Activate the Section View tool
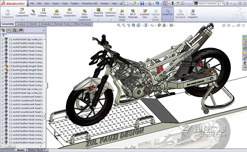Image resolution: width=247 pixels, height=152 pixels. coord(134,25)
